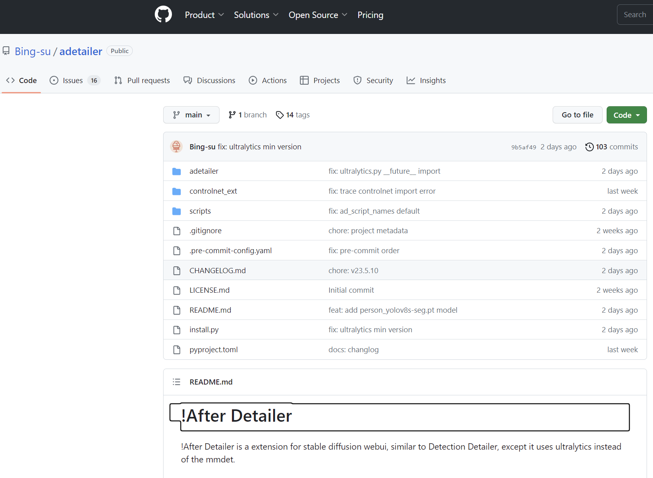Click the repository book icon
Image resolution: width=653 pixels, height=478 pixels.
pyautogui.click(x=6, y=51)
